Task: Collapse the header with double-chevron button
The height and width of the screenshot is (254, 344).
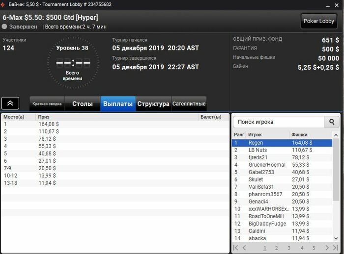Action: point(10,103)
